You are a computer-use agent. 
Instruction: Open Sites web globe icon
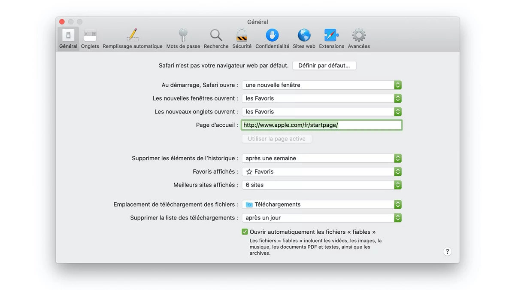304,35
